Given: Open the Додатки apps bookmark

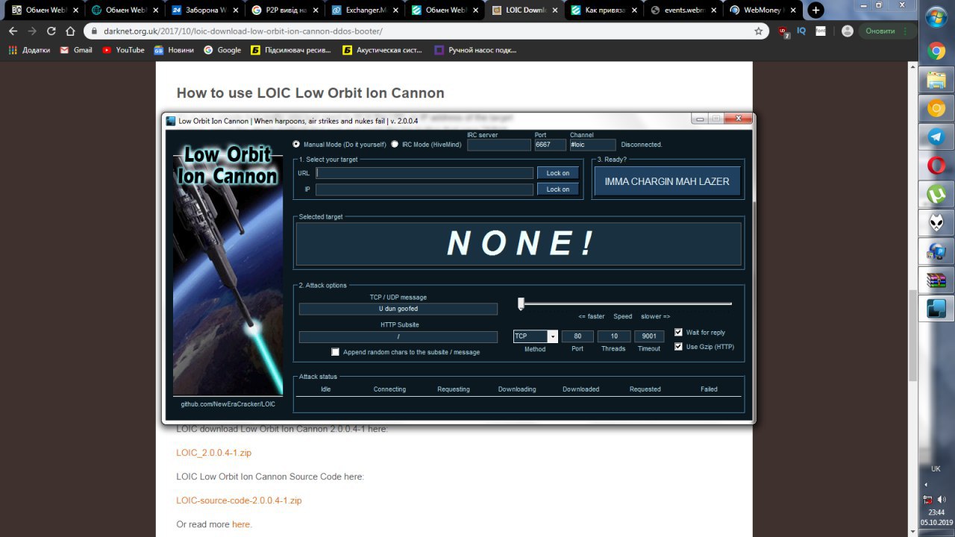Looking at the screenshot, I should click(x=29, y=50).
